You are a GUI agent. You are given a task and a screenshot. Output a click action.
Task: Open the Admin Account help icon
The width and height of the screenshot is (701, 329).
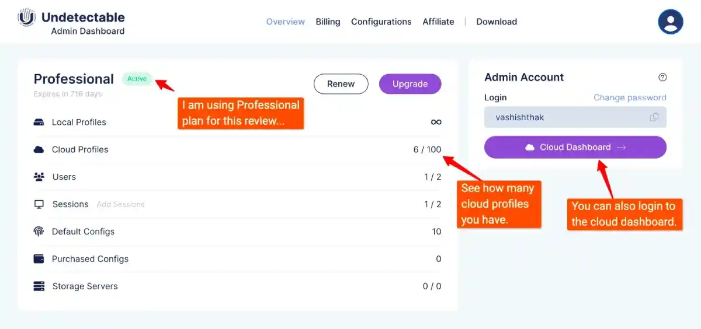coord(662,77)
